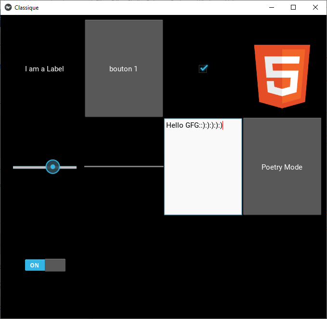Close the Classique window
Viewport: 327px width, 319px height.
(315, 8)
